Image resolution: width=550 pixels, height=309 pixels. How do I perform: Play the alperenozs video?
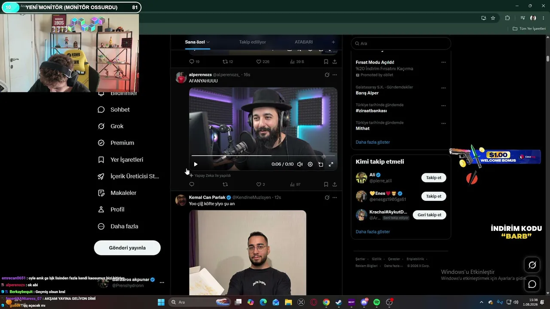[x=196, y=164]
